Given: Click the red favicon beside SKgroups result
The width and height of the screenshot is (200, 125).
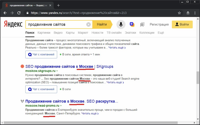Looking at the screenshot, I should [22, 66].
